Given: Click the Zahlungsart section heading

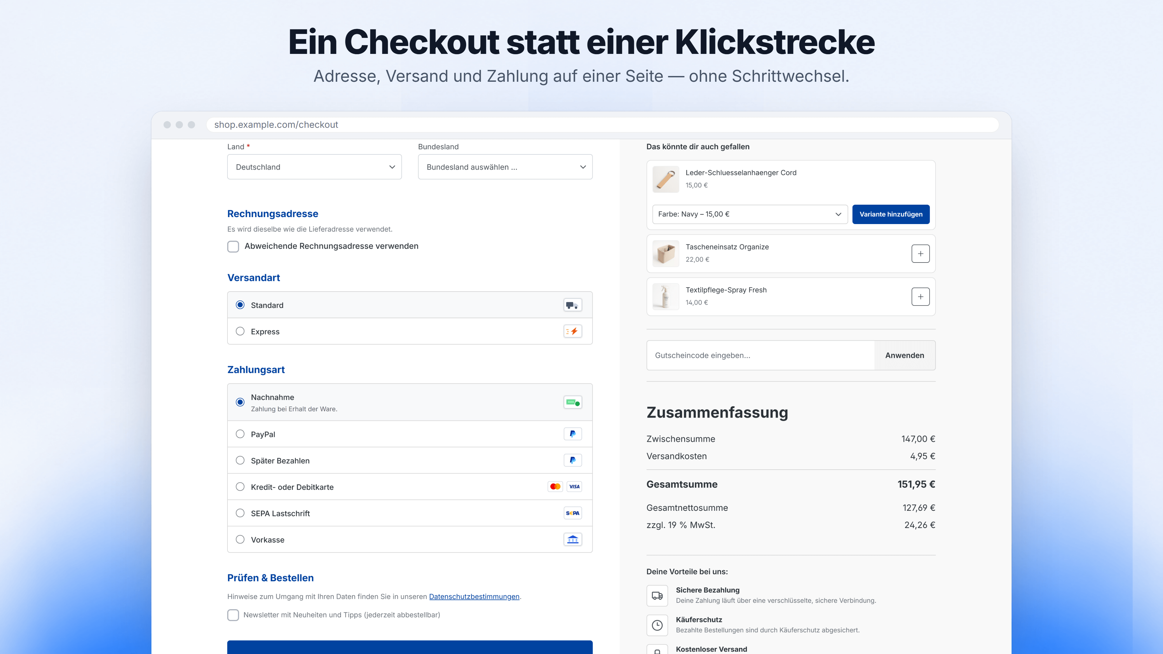Looking at the screenshot, I should (x=256, y=370).
